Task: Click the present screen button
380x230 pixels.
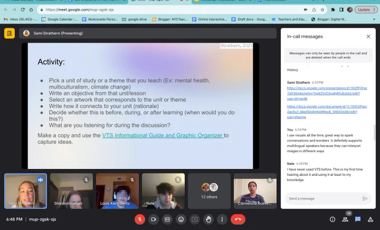Action: pos(194,219)
